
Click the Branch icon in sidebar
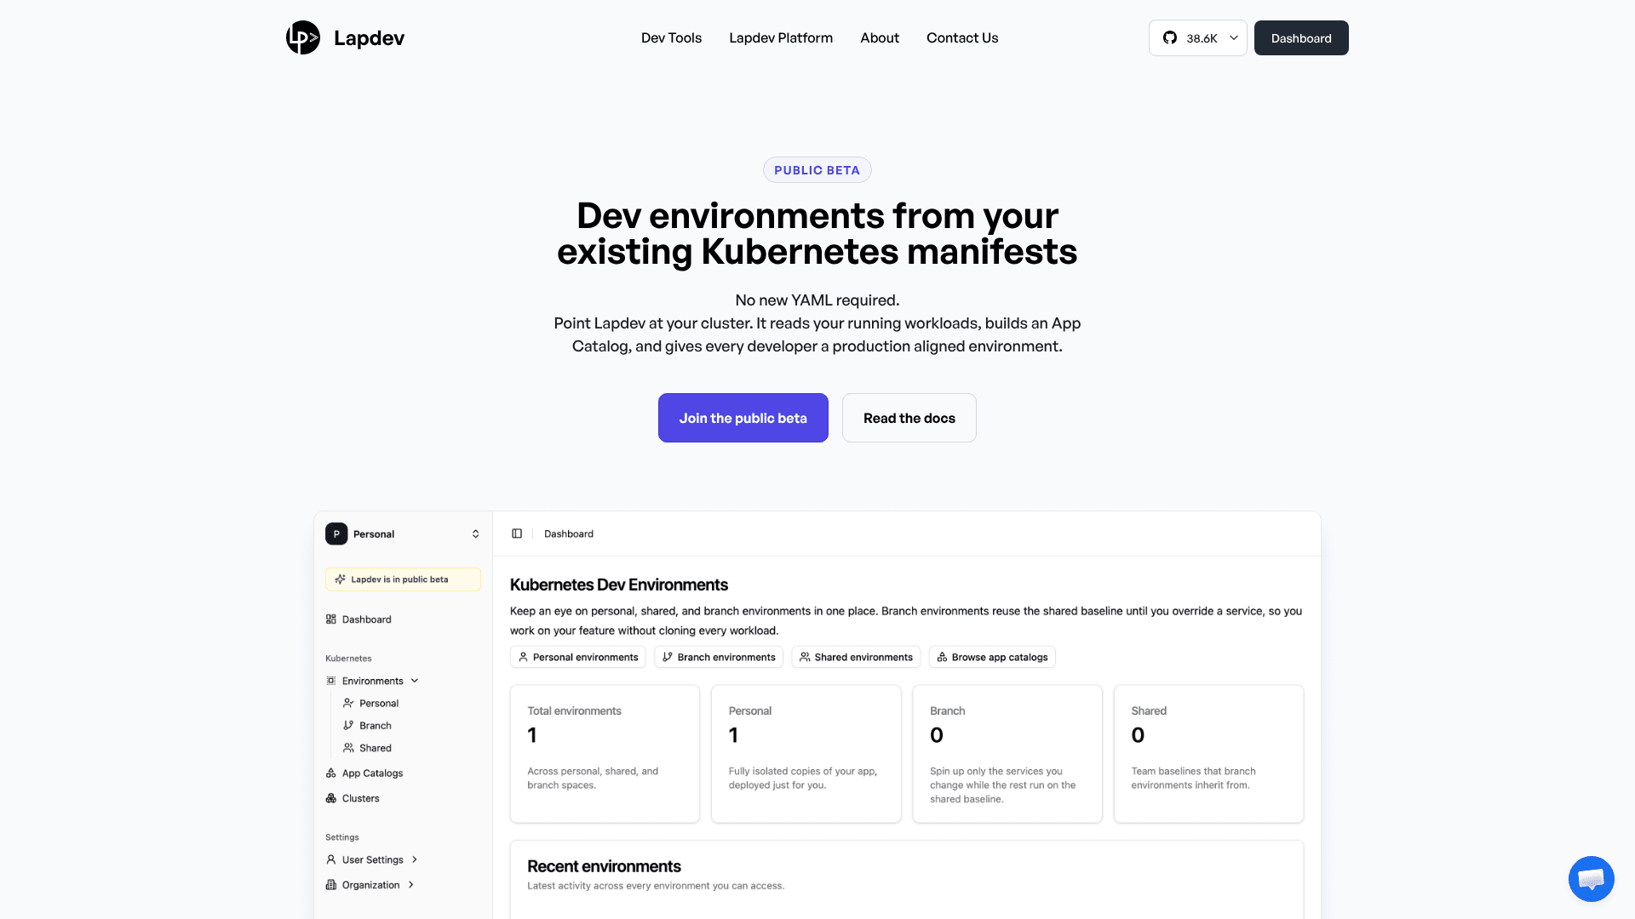coord(348,725)
